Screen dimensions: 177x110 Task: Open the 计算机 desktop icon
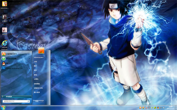[4, 18]
